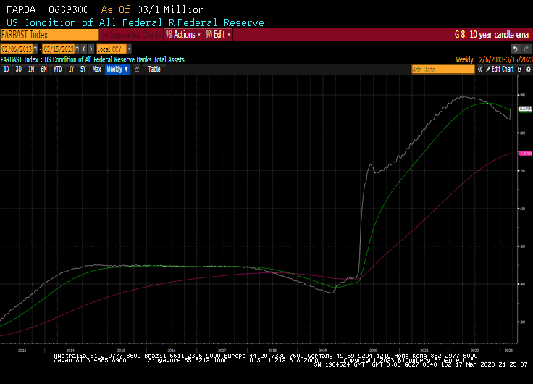Viewport: 533px width, 384px height.
Task: Select the 5Y time range
Action: click(83, 70)
